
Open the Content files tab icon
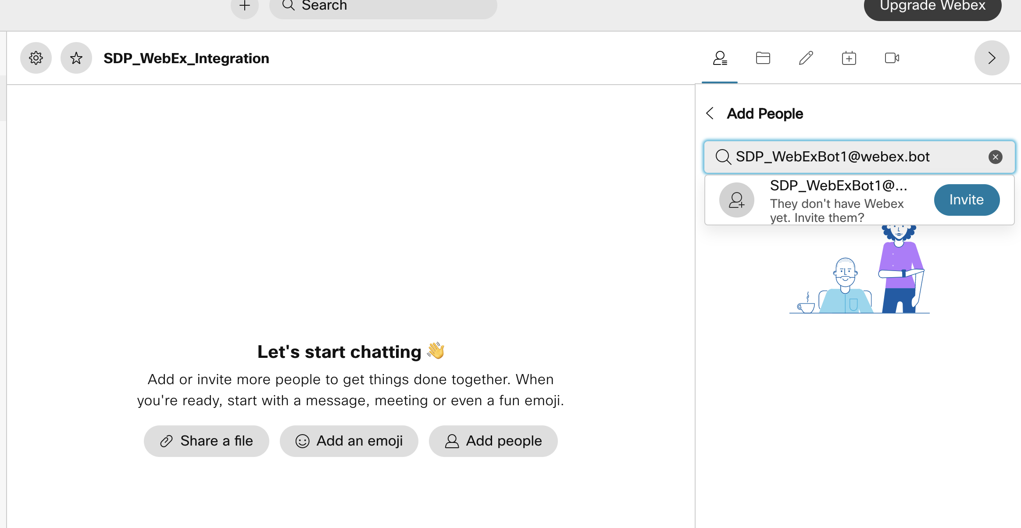(x=763, y=58)
